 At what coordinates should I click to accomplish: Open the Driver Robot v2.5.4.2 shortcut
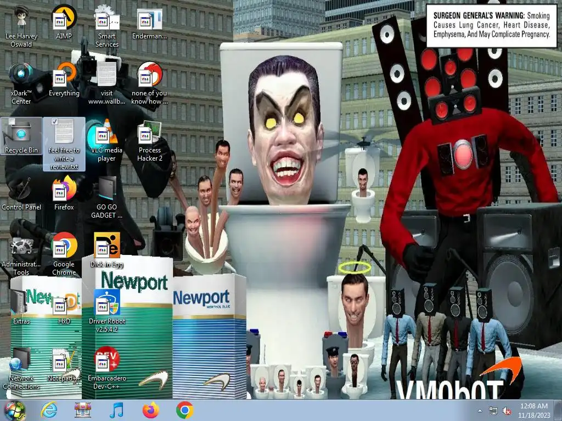point(107,312)
